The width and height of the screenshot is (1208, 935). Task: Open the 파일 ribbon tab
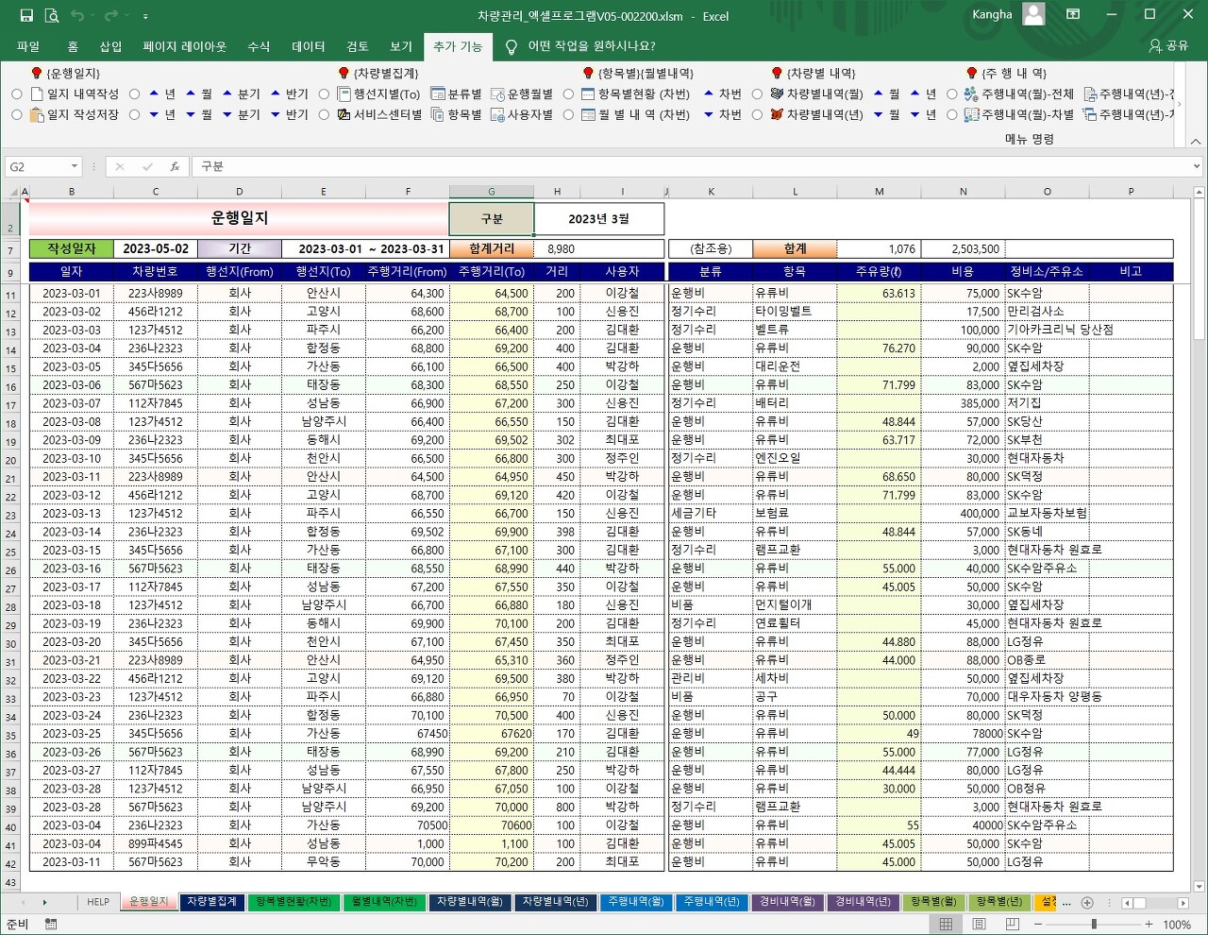(28, 46)
